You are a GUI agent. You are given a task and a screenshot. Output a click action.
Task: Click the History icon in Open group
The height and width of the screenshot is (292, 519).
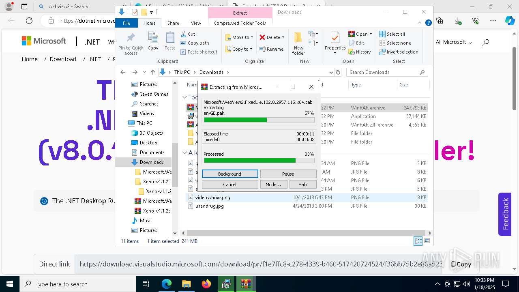[x=360, y=52]
